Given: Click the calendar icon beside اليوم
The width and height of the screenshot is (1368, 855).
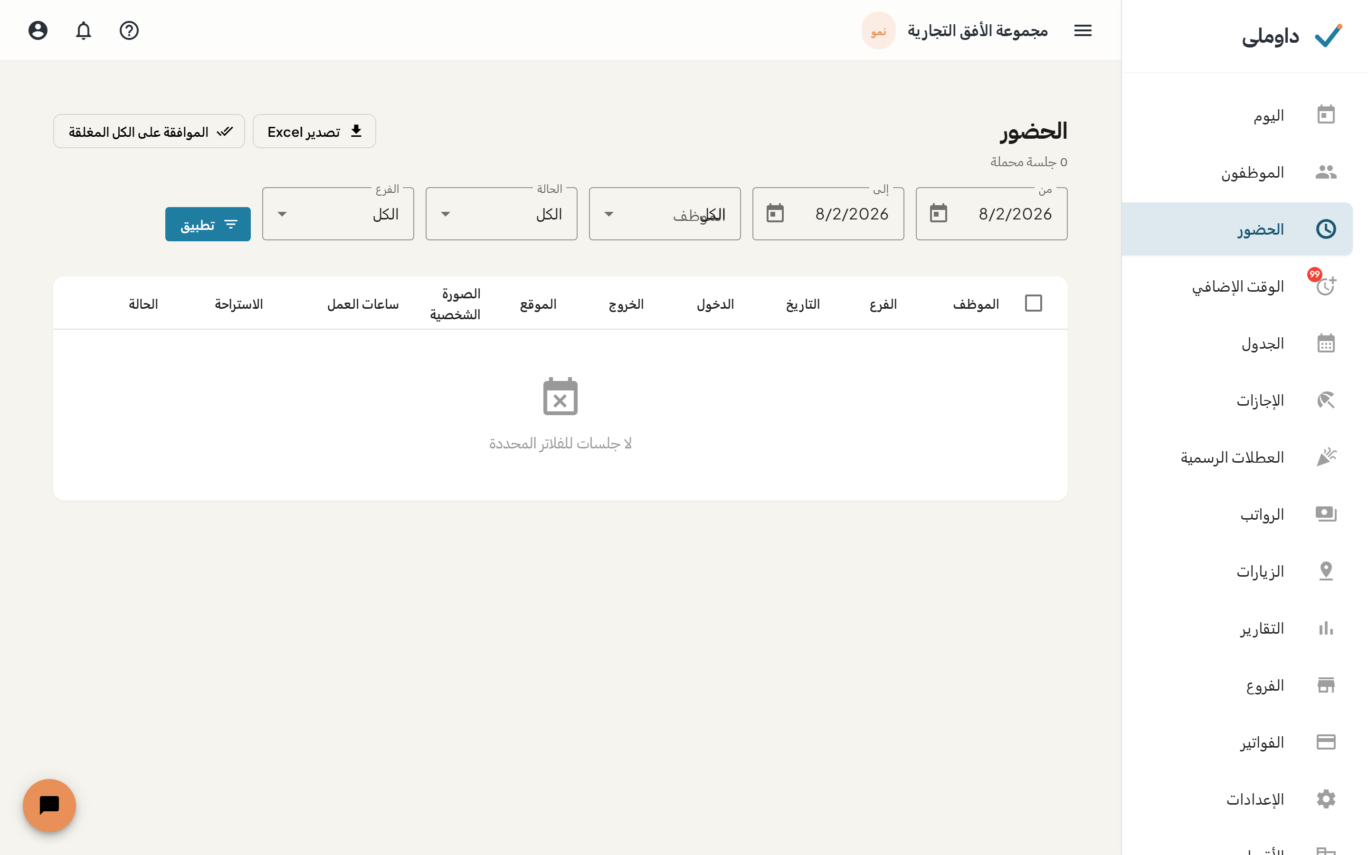Looking at the screenshot, I should [1326, 115].
